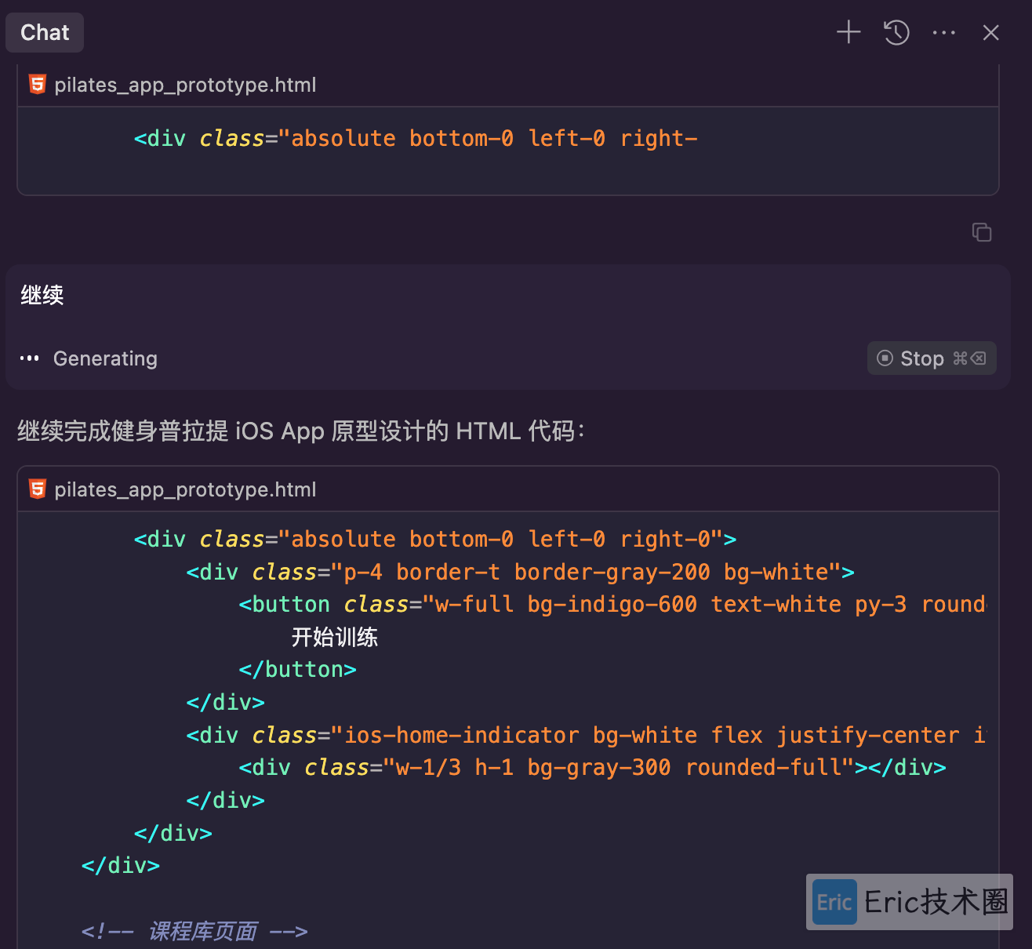The image size is (1032, 949).
Task: Click the 开始训练 text in the code
Action: (335, 637)
